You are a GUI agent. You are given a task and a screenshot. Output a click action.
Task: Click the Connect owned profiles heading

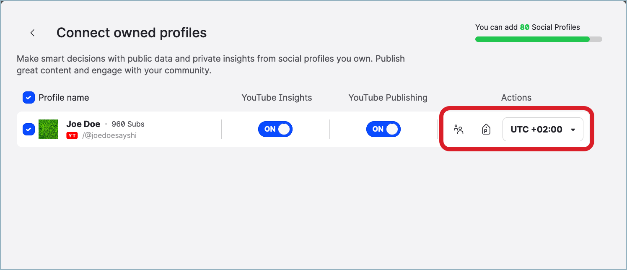coord(131,32)
